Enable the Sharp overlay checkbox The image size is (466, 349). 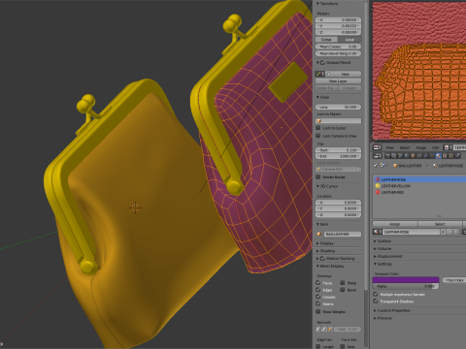pos(343,282)
